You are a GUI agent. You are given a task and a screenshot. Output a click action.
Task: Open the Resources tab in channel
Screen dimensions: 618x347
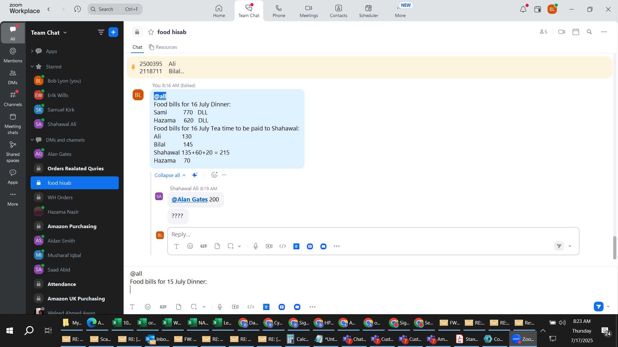(x=163, y=47)
